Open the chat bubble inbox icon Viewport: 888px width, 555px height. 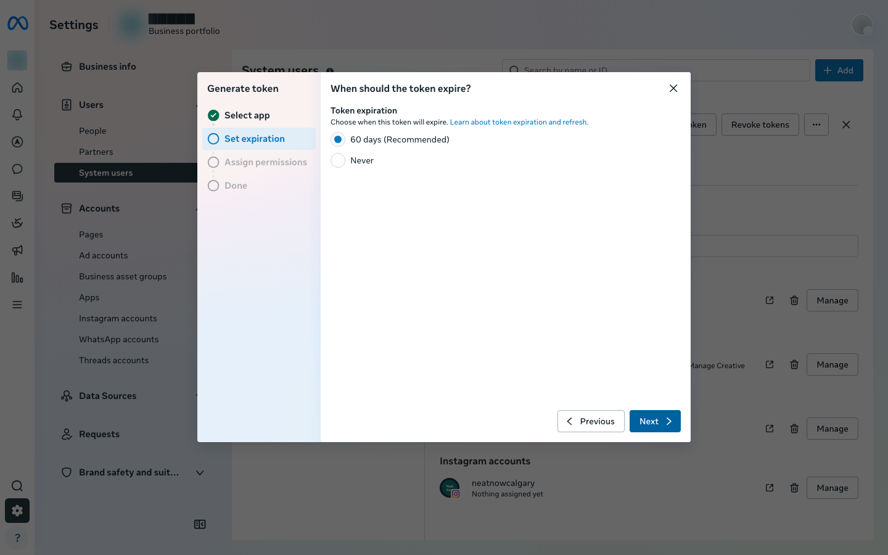[17, 169]
